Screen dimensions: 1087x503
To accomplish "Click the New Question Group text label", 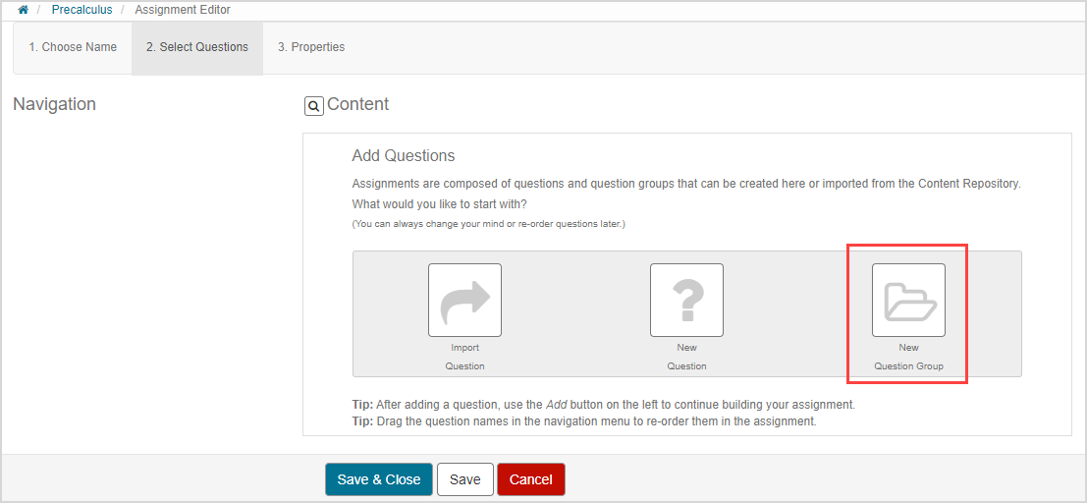I will click(x=908, y=357).
